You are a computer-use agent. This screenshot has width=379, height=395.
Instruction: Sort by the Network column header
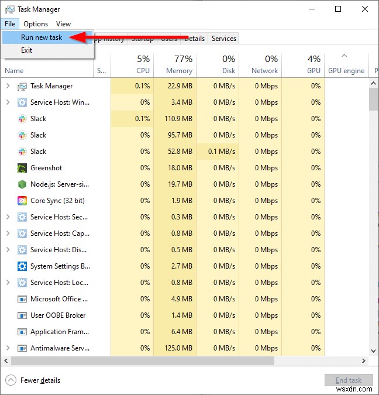260,65
